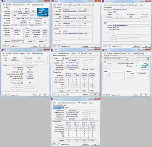Select manufacturer Hyundai Electronics
Screen dimensions: 152x147
(x=72, y=65)
